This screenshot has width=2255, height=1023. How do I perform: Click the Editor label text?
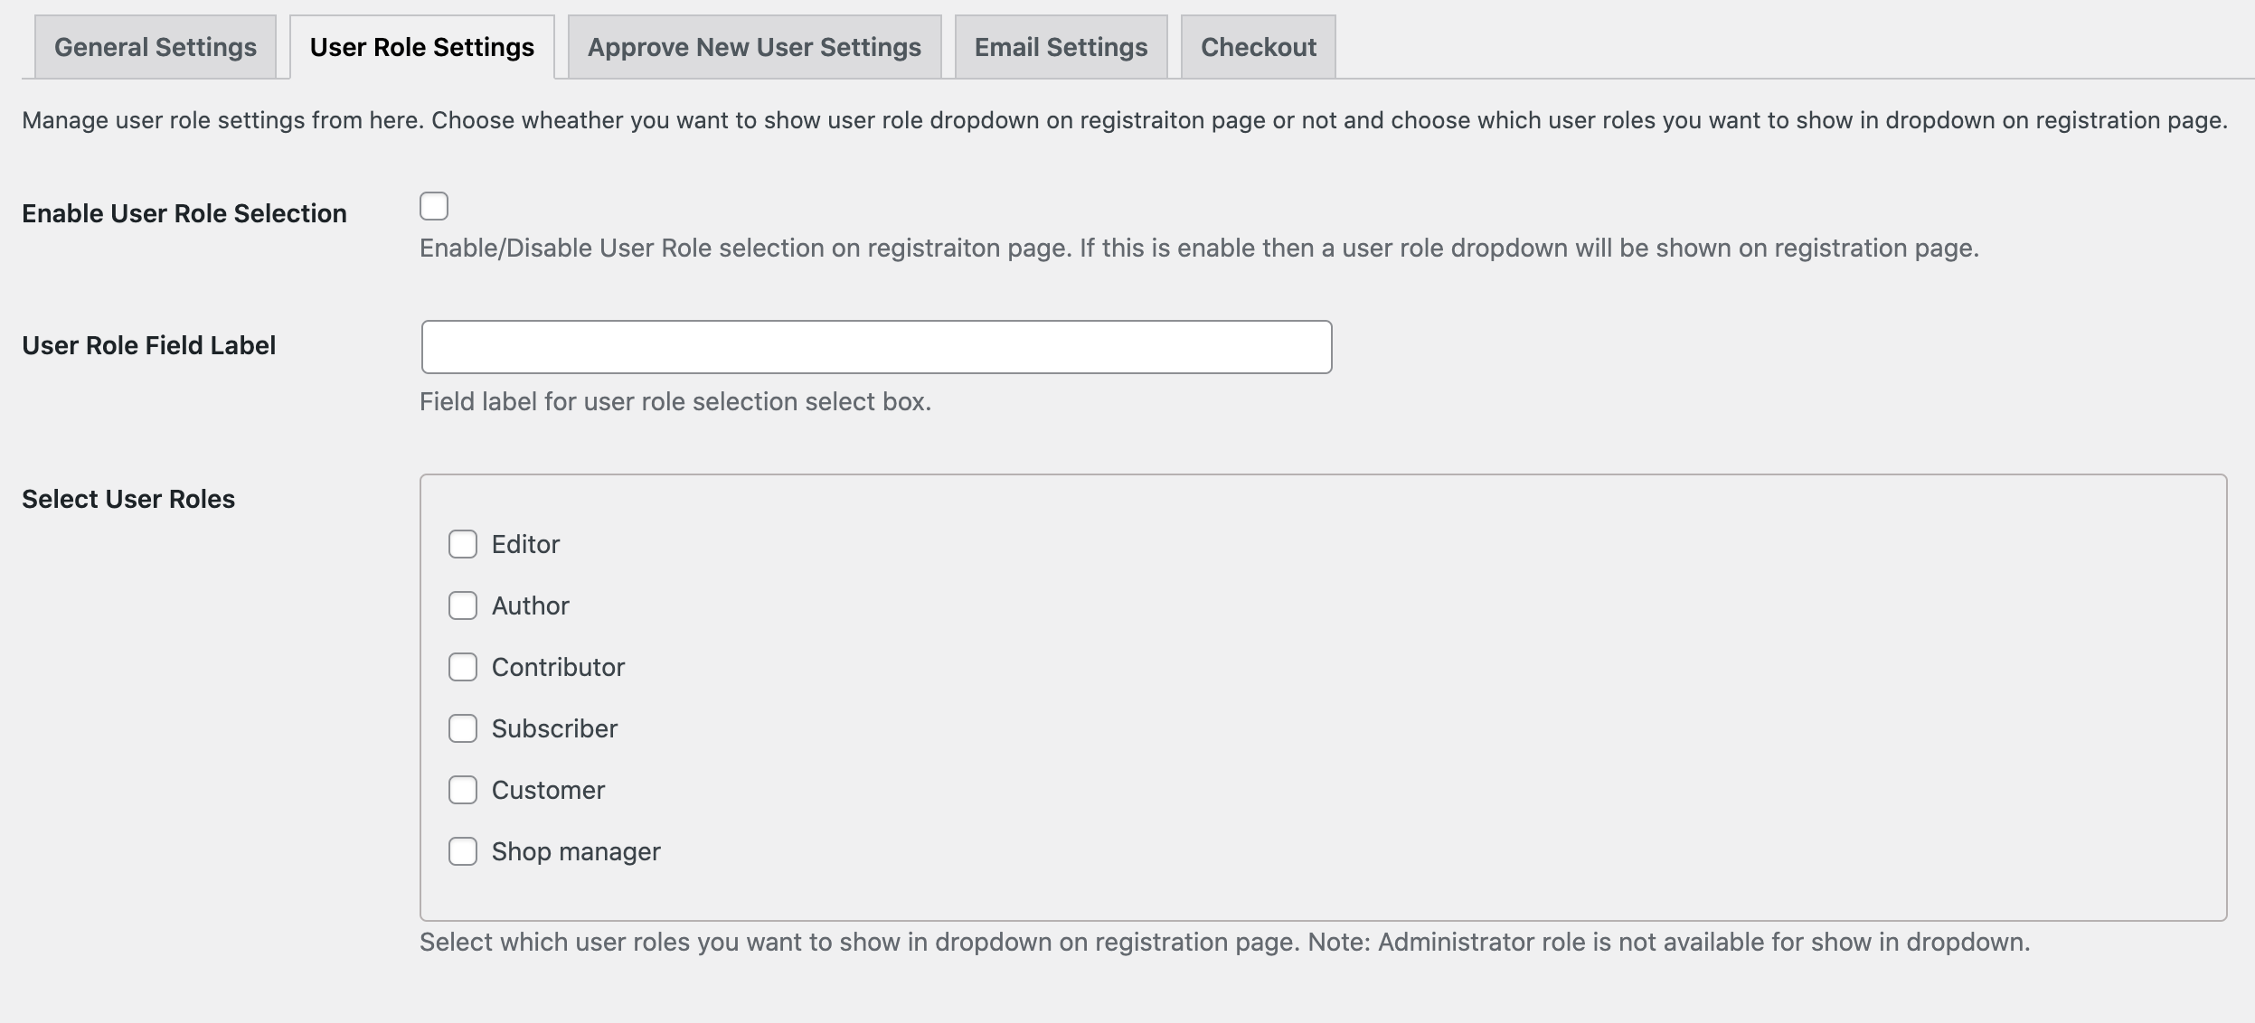coord(524,543)
